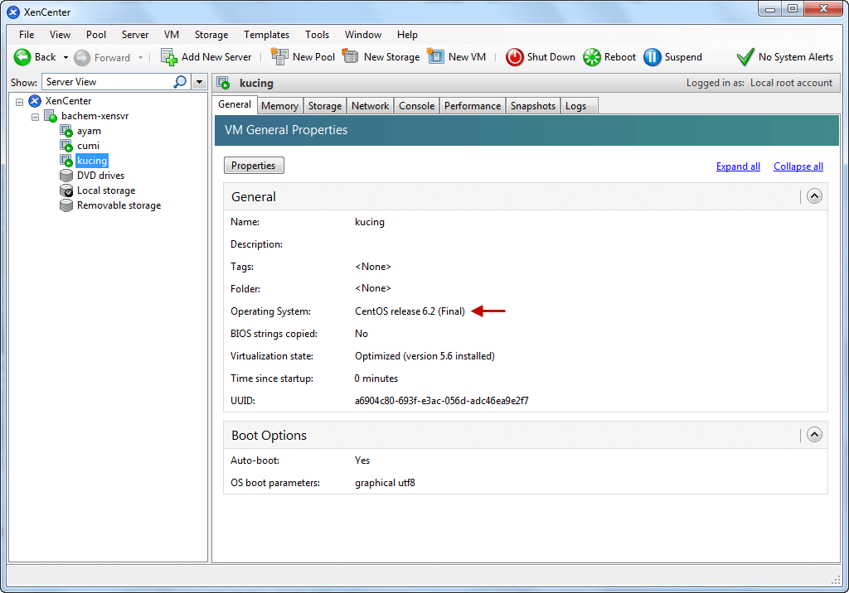Click the green Reboot icon
Screen dimensions: 849x593
point(592,57)
